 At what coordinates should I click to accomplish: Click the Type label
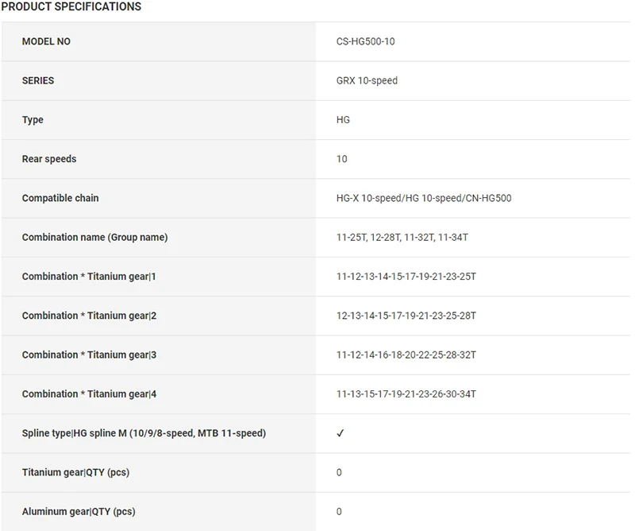pos(33,120)
